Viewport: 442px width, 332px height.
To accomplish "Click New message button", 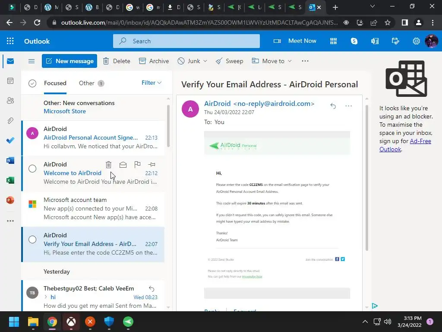I will [x=69, y=61].
